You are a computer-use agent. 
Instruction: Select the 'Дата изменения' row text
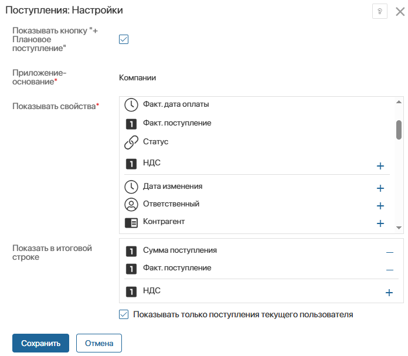[172, 186]
